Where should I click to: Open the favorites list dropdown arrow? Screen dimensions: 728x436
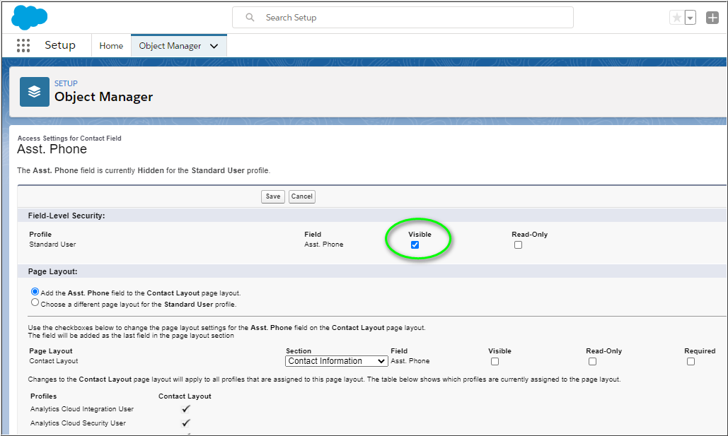[691, 18]
